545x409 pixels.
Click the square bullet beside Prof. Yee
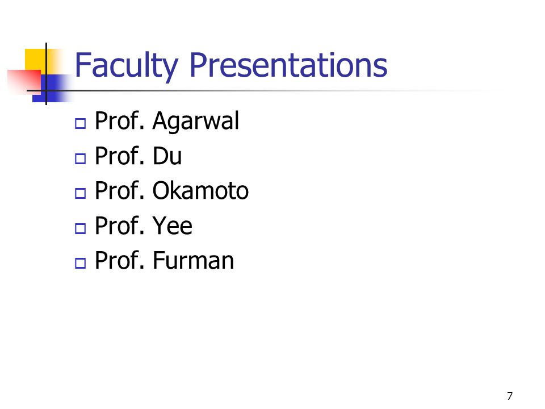80,228
